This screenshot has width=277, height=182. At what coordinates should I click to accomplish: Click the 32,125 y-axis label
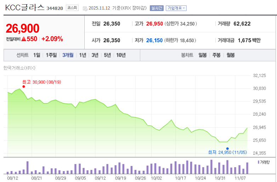coord(259,76)
